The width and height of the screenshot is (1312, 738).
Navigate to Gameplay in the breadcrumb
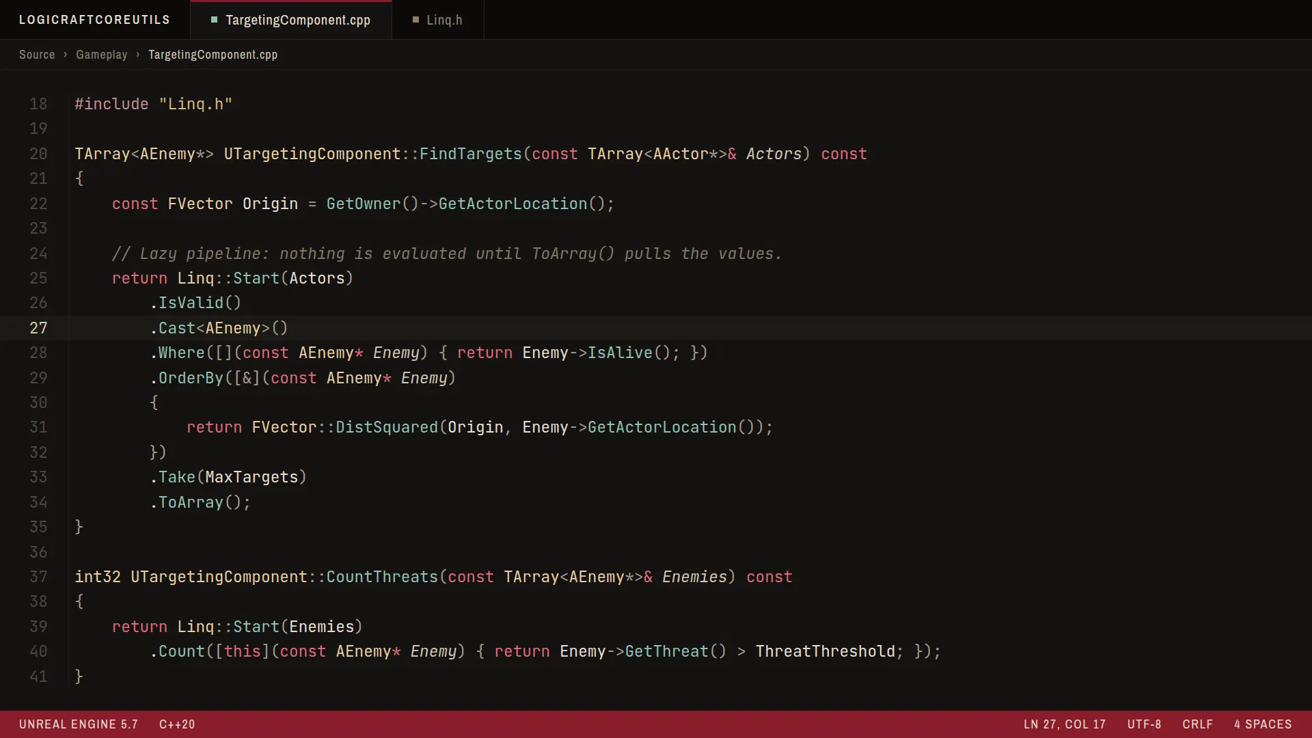click(102, 55)
